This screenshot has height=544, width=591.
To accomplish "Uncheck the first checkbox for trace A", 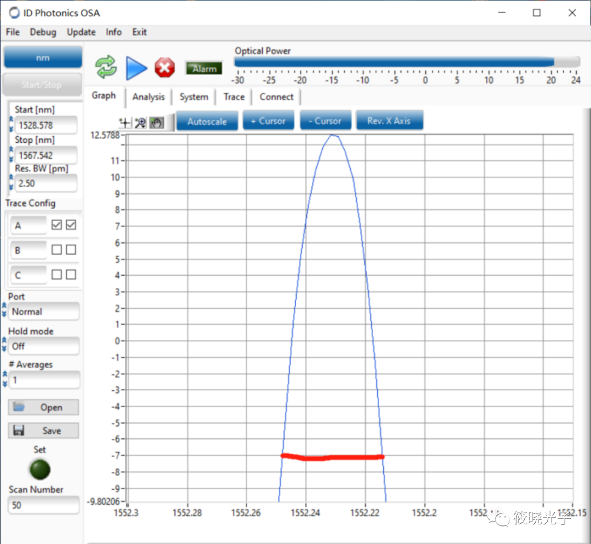I will click(56, 225).
